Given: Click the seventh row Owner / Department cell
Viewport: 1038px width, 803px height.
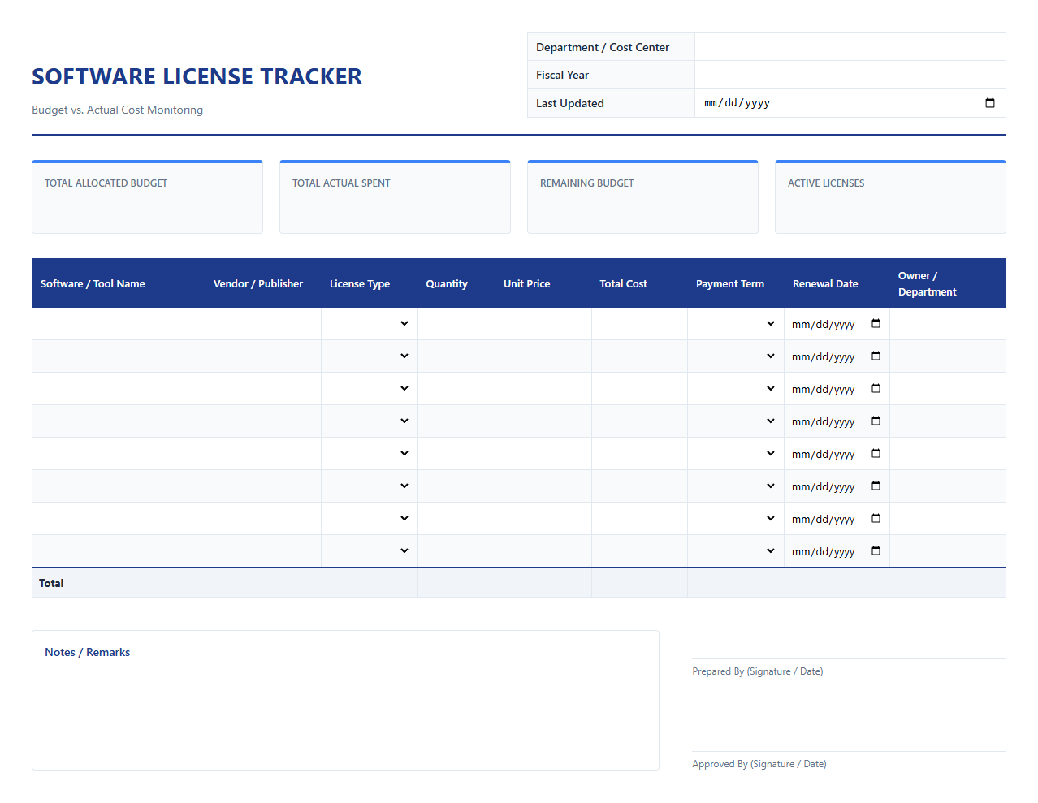Looking at the screenshot, I should 948,519.
